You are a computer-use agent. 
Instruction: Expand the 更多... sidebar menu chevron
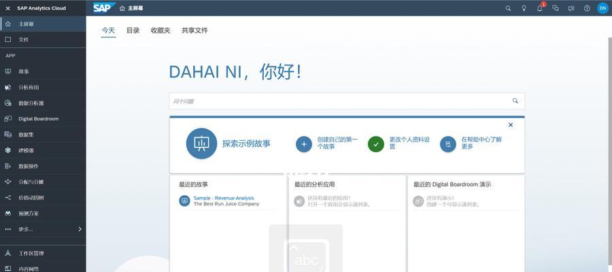pyautogui.click(x=80, y=229)
